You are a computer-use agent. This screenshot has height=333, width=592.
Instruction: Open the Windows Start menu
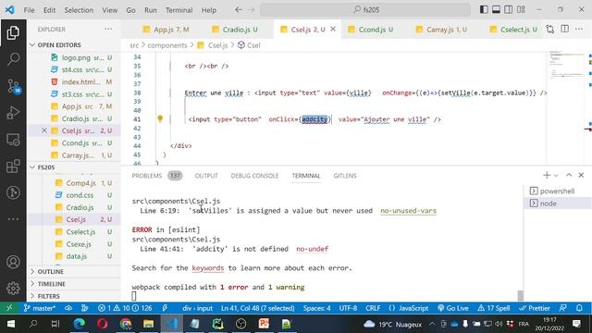pos(10,324)
